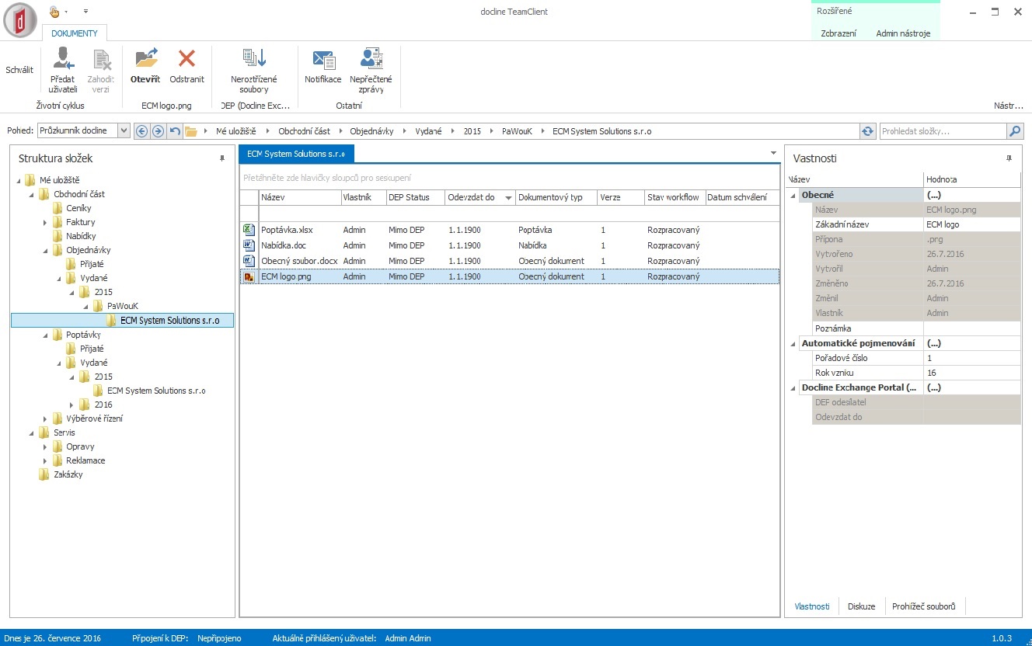Expand the Faktury folder node
The height and width of the screenshot is (646, 1032).
tap(46, 222)
